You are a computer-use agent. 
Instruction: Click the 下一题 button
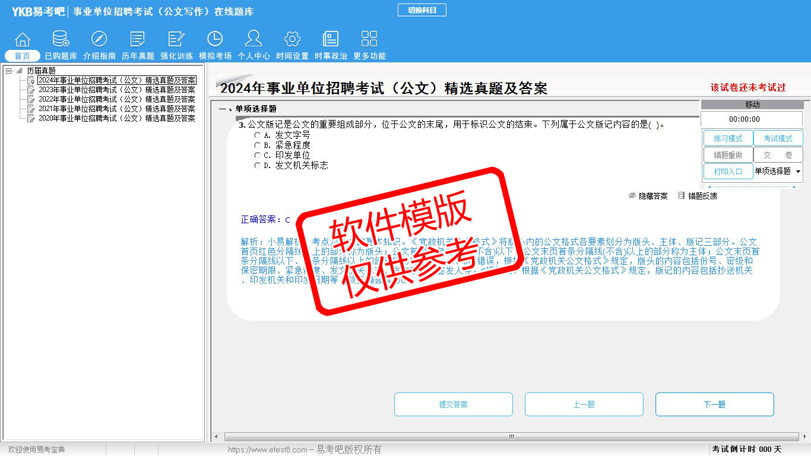(x=714, y=404)
